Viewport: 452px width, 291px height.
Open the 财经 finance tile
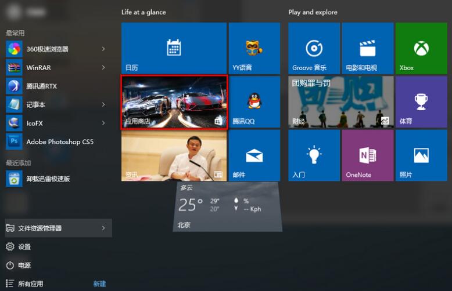tap(340, 102)
